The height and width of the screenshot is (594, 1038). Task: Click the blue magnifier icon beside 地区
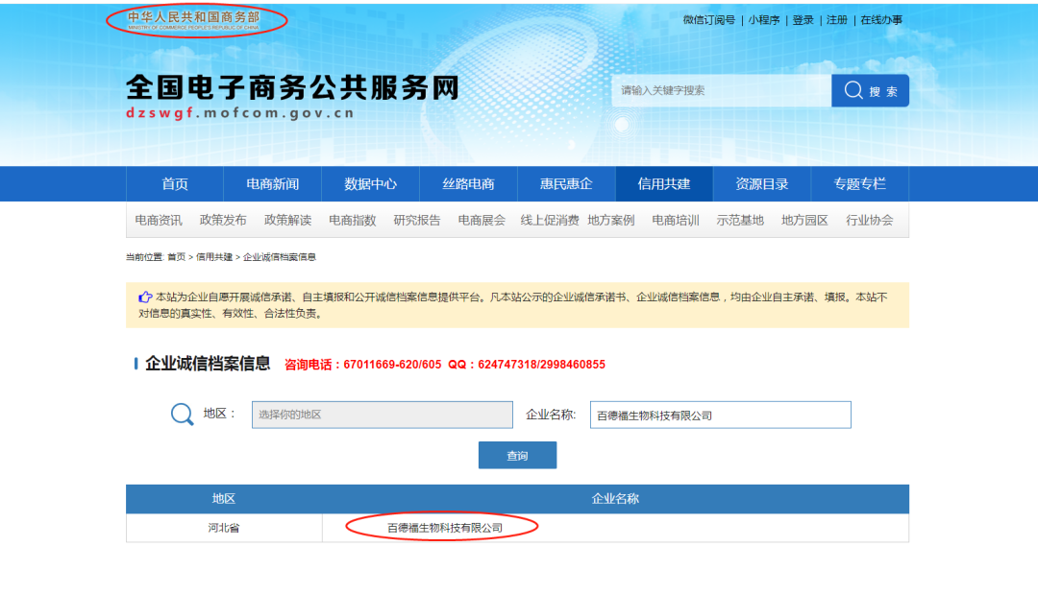point(179,415)
